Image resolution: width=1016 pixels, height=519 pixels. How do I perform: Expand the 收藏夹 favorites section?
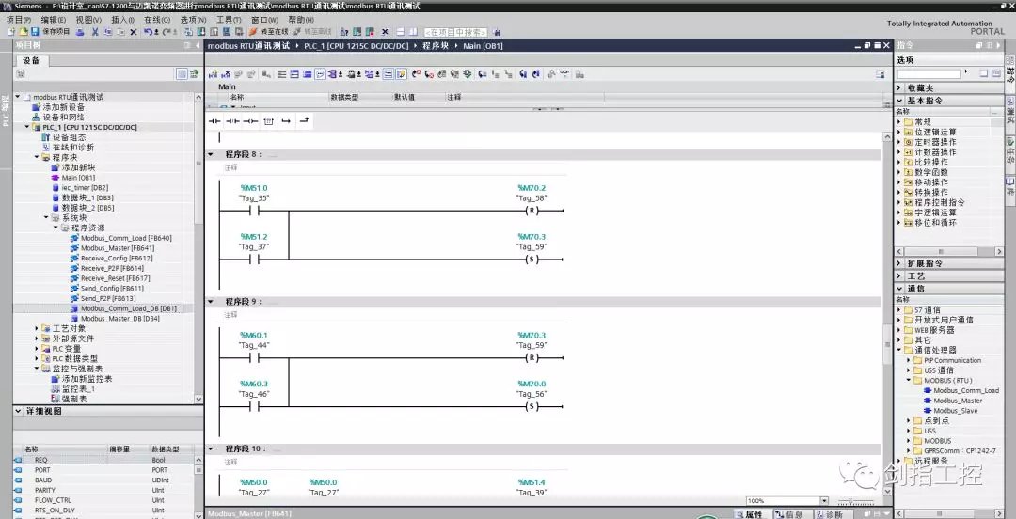coord(899,87)
